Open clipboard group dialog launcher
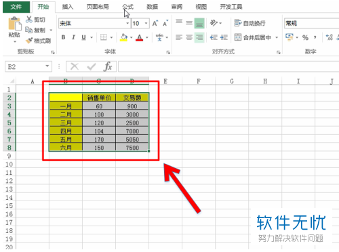339x252 pixels. coord(53,52)
